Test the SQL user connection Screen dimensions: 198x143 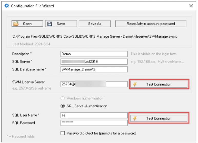(x=159, y=118)
